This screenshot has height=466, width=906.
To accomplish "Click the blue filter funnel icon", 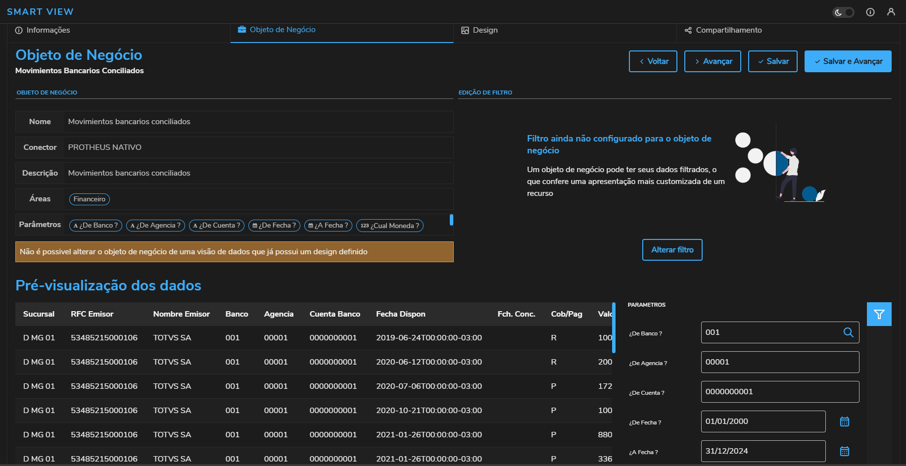I will coord(879,314).
